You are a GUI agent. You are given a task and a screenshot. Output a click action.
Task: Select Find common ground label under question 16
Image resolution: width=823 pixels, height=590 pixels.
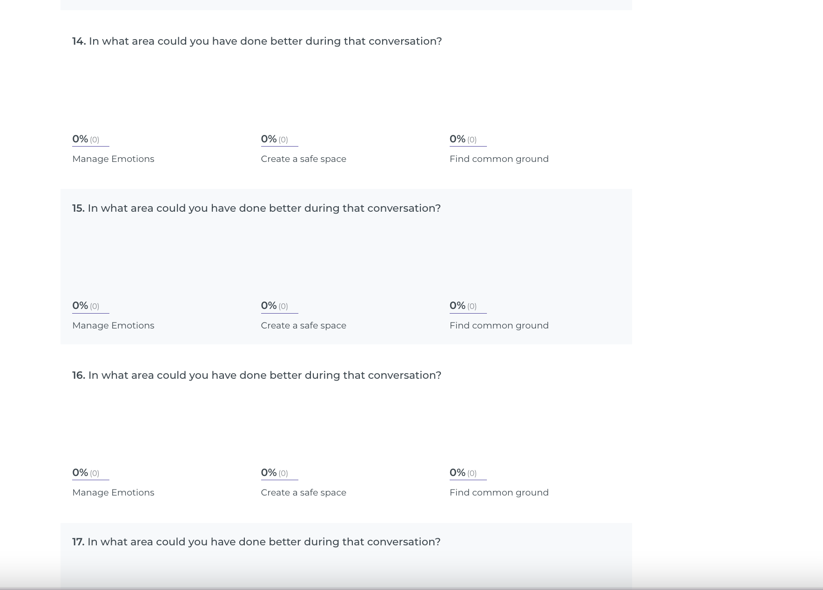tap(499, 493)
